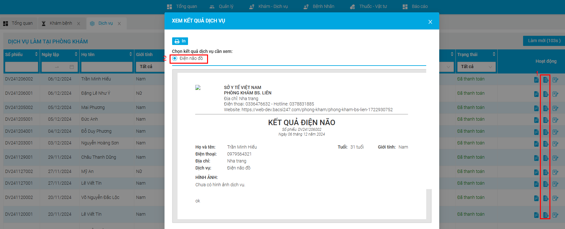Viewport: 565px width, 229px height.
Task: Select the Điện não đồ radio option
Action: tap(175, 58)
